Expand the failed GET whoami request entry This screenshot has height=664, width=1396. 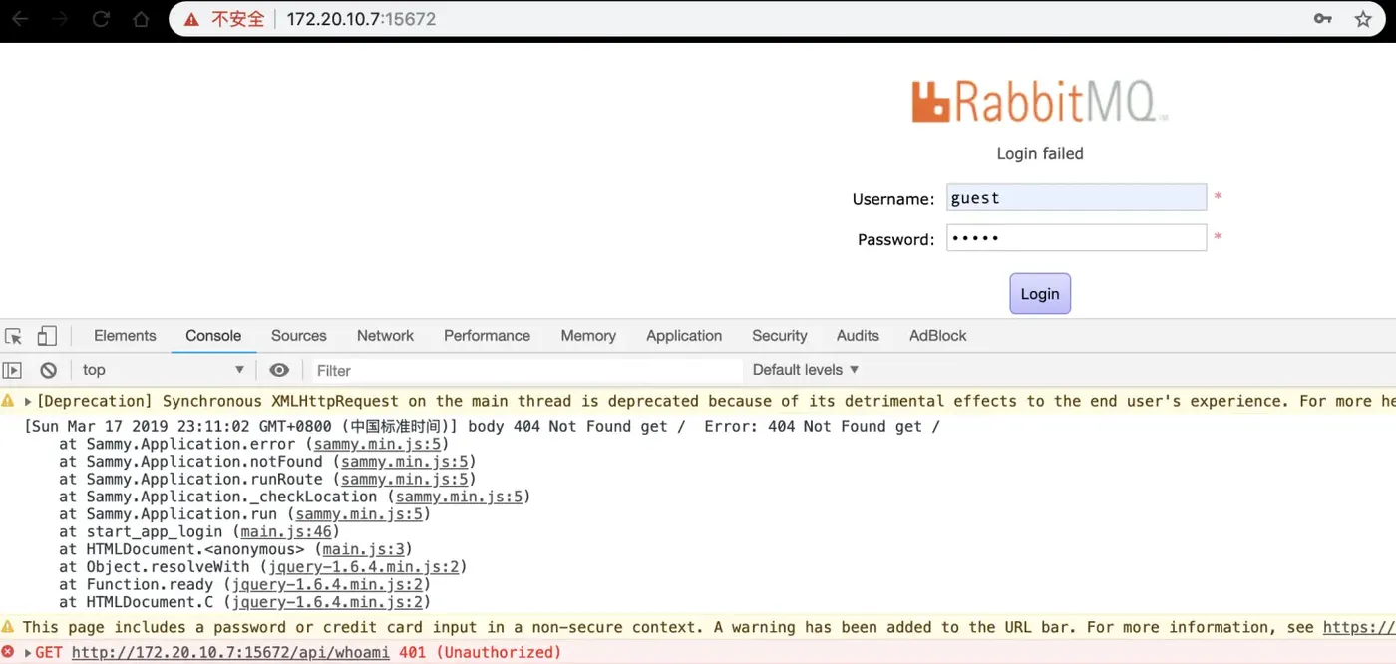(x=28, y=652)
